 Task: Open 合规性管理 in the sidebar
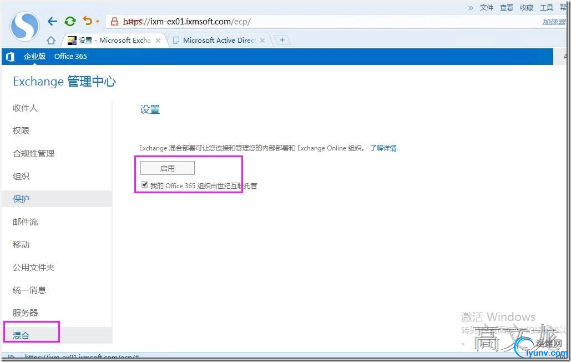(x=33, y=154)
